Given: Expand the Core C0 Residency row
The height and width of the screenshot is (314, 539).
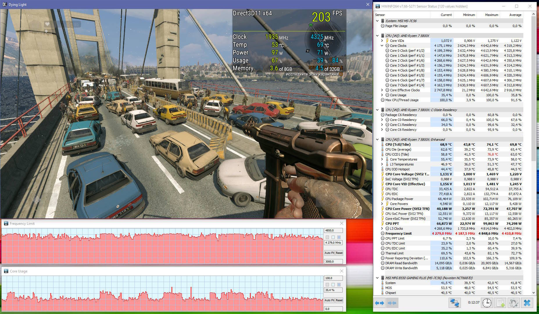Looking at the screenshot, I should pos(382,120).
